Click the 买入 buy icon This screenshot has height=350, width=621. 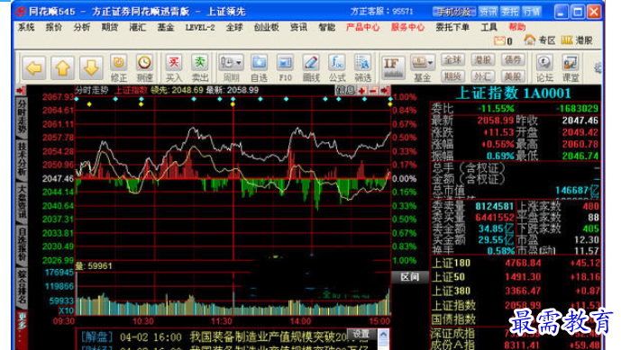[173, 68]
